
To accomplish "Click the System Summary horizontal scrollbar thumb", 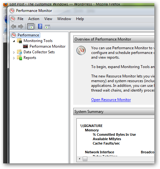I will (x=85, y=159).
